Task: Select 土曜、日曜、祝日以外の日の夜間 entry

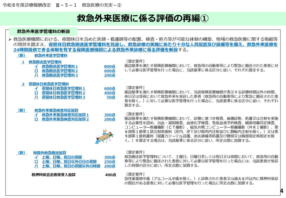Action: pyautogui.click(x=69, y=162)
